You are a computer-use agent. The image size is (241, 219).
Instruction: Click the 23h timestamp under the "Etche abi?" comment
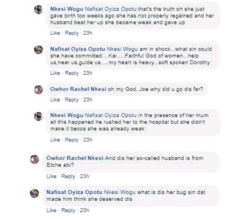coord(84,176)
